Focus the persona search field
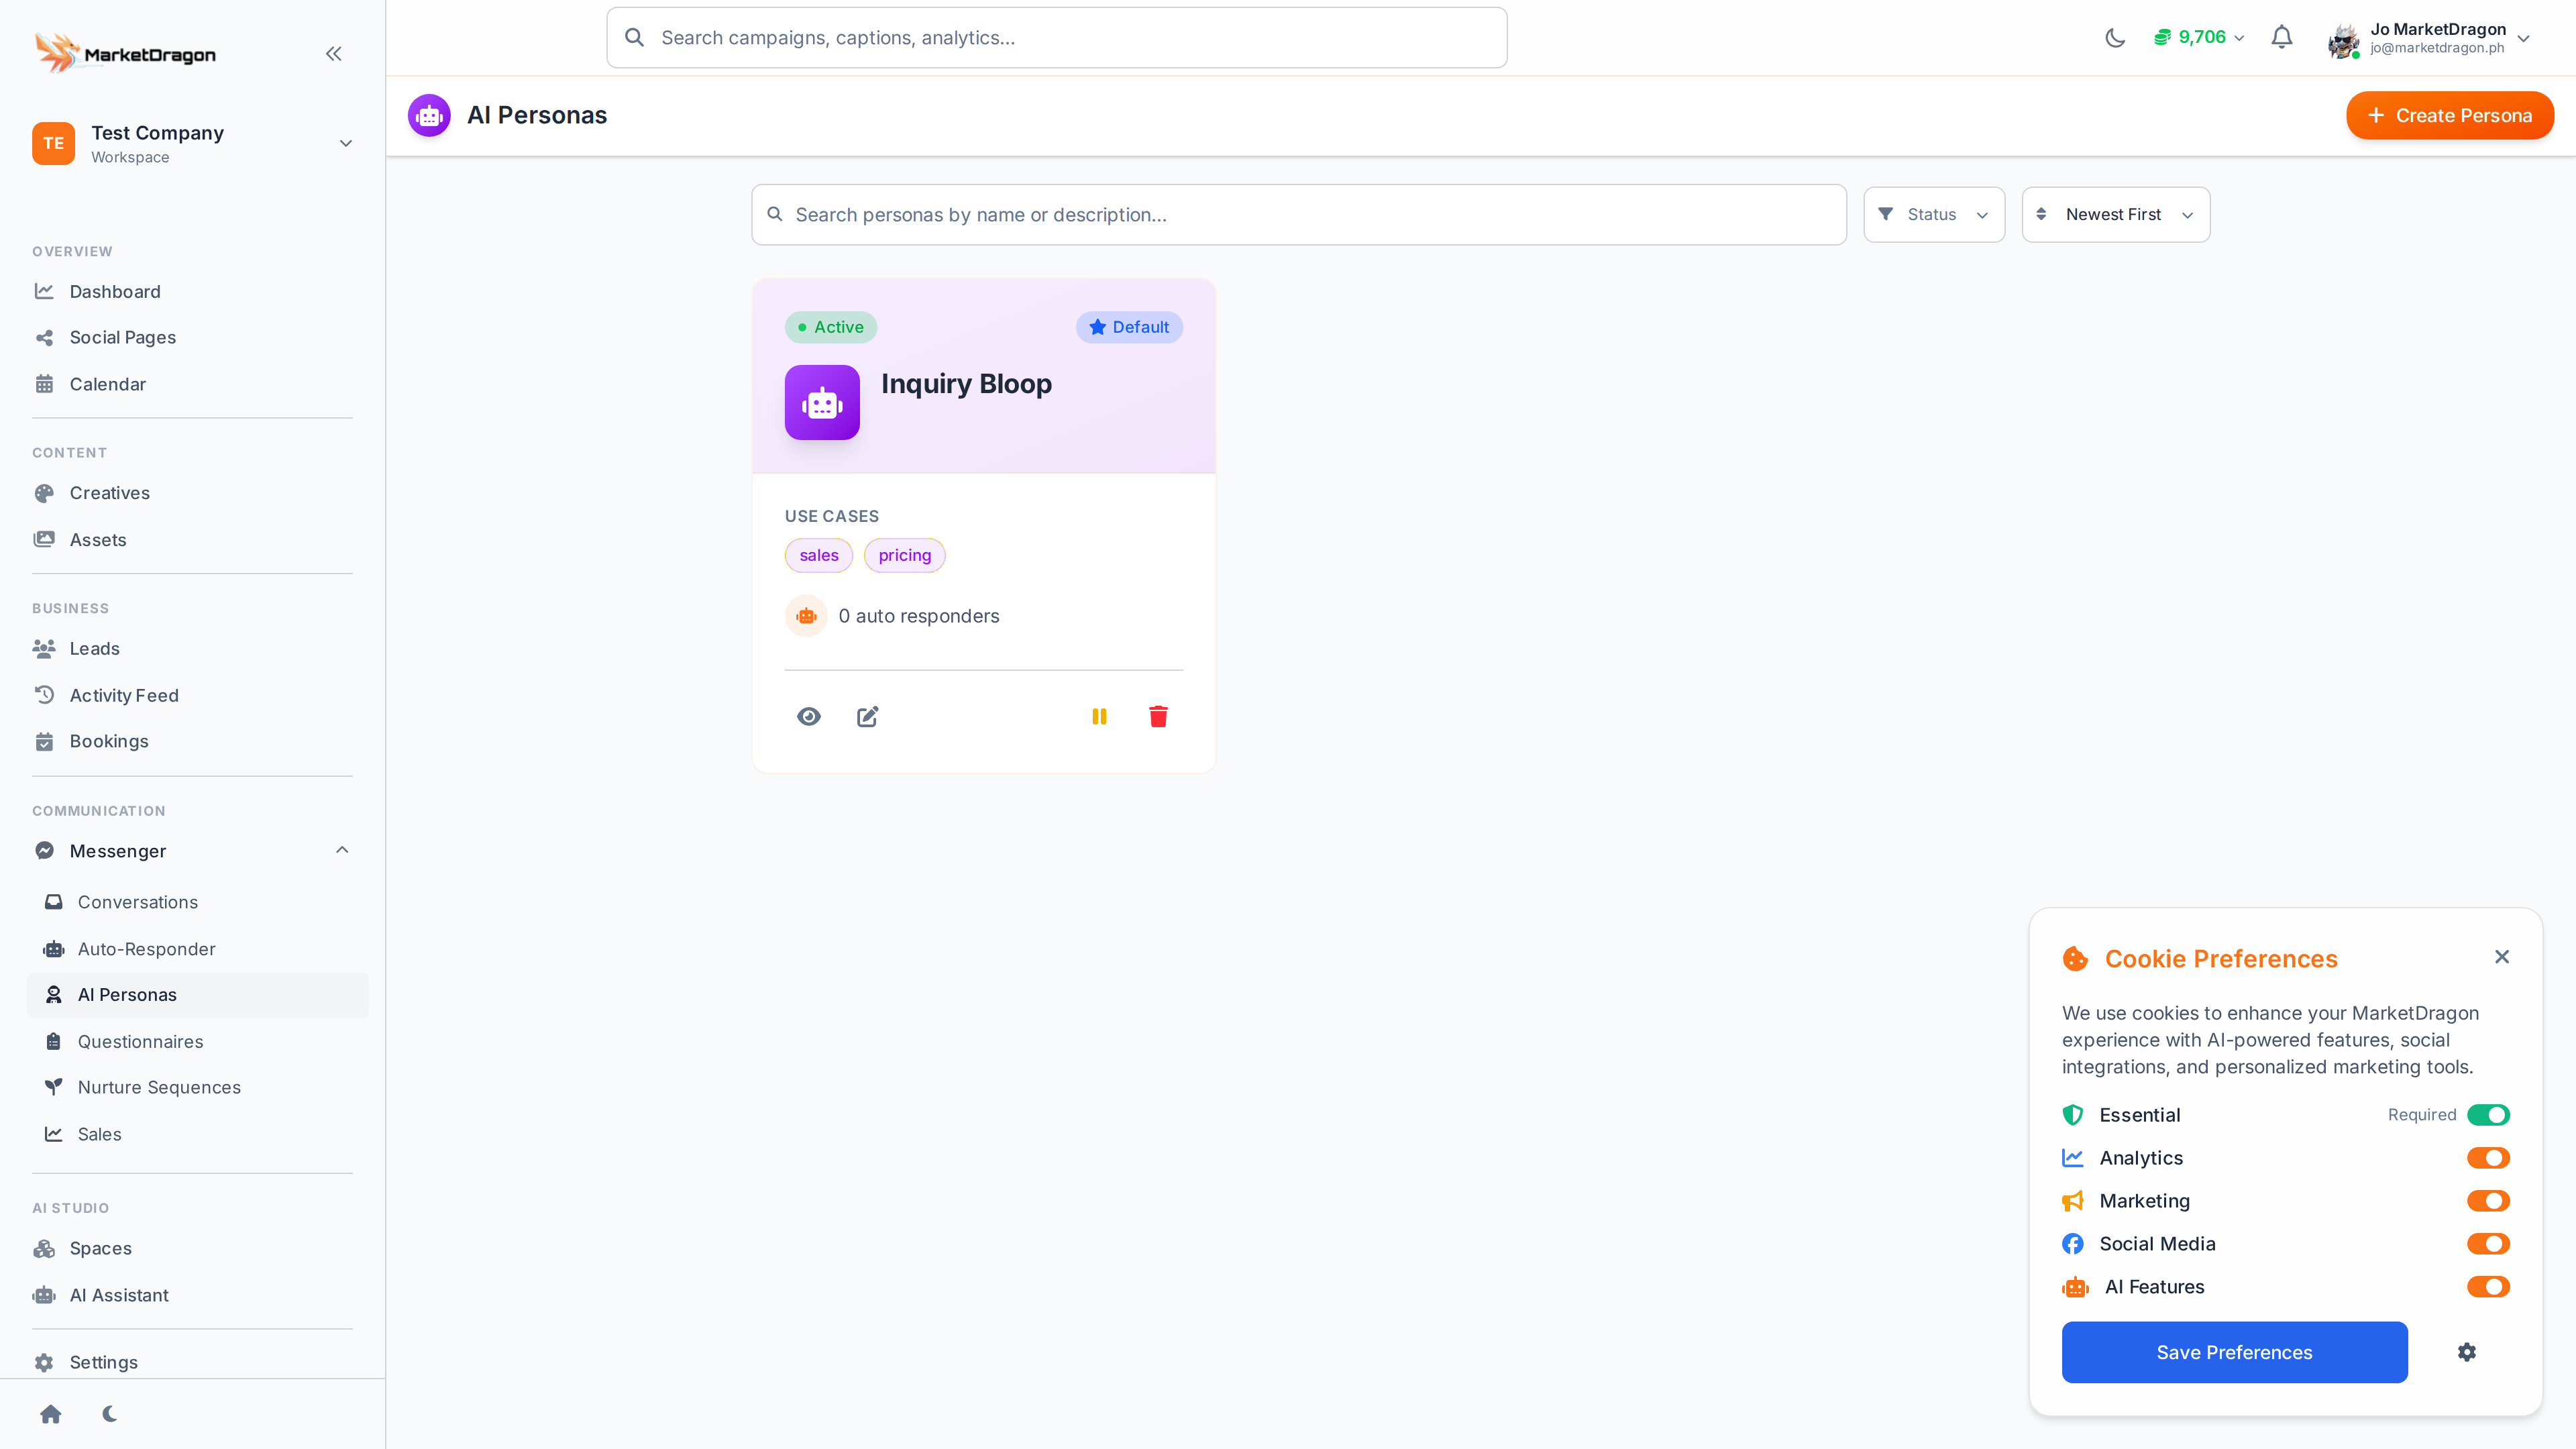The image size is (2576, 1449). coord(1299,215)
